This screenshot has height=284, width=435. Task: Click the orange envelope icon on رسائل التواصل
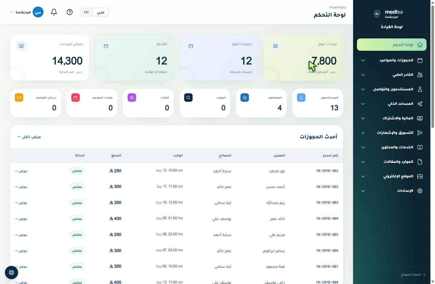pos(19,98)
